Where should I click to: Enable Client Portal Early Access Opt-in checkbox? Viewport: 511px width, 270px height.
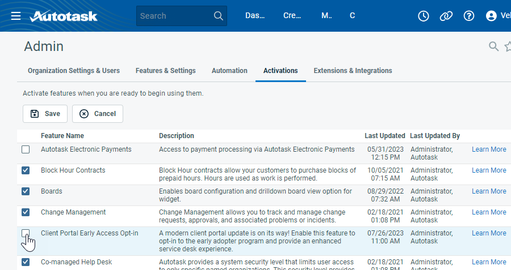coord(26,233)
